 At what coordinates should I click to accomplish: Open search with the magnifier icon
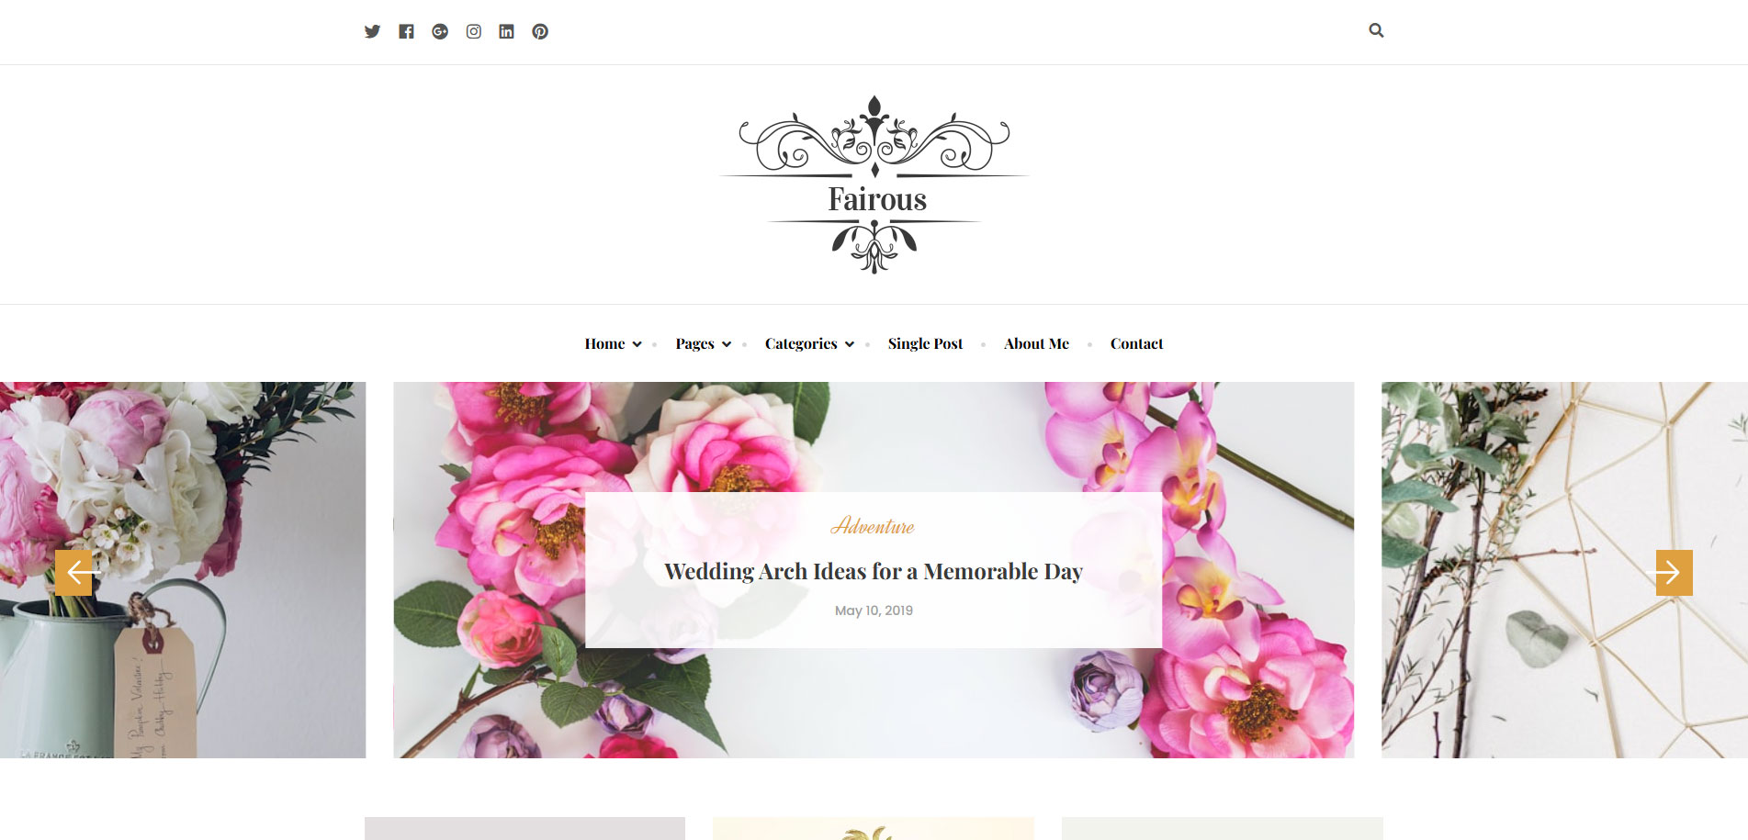[x=1376, y=30]
